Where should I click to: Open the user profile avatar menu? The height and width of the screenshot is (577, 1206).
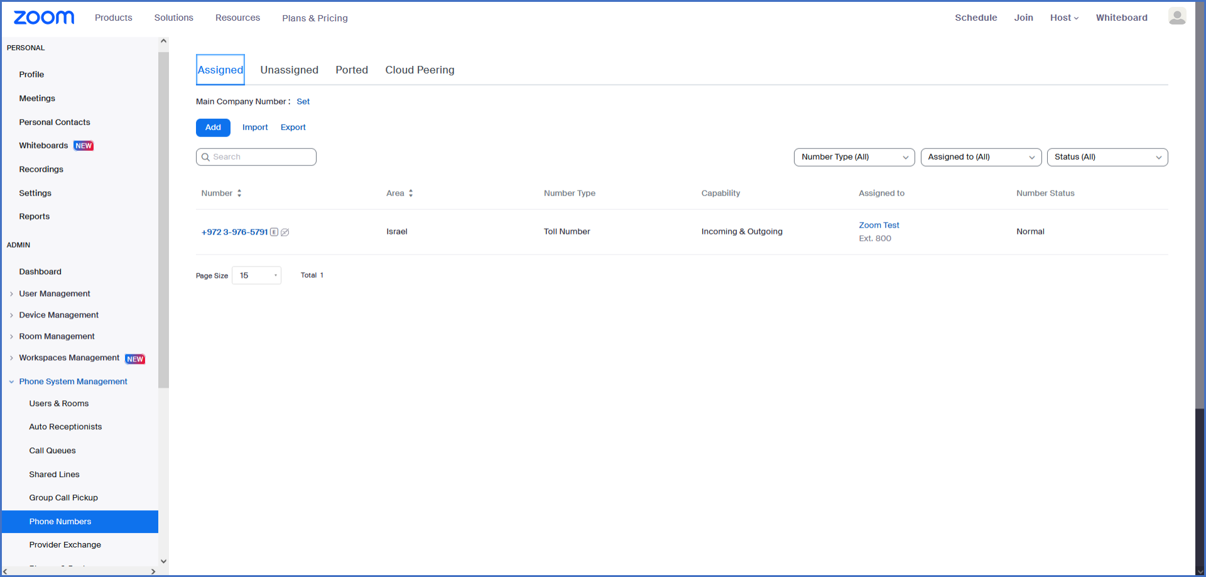1177,17
